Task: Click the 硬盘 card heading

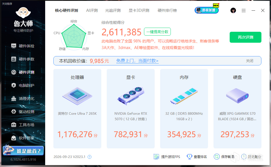Action: tap(237, 77)
